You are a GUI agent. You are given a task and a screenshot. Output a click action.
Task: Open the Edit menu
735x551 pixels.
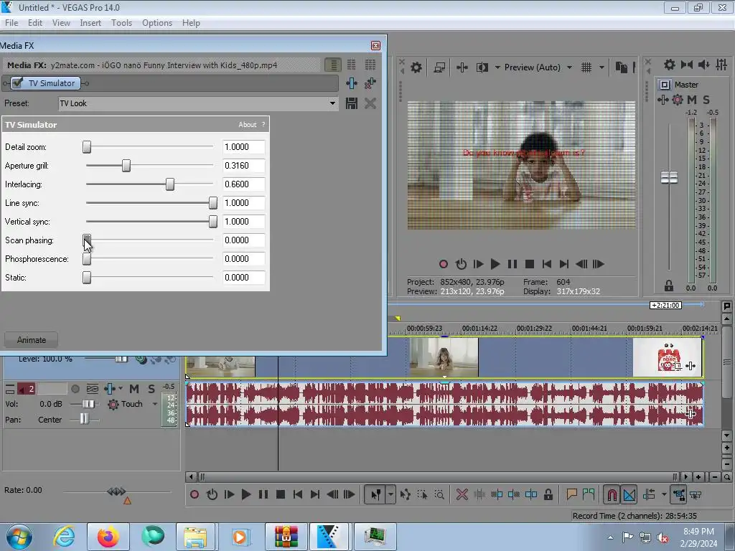coord(34,23)
